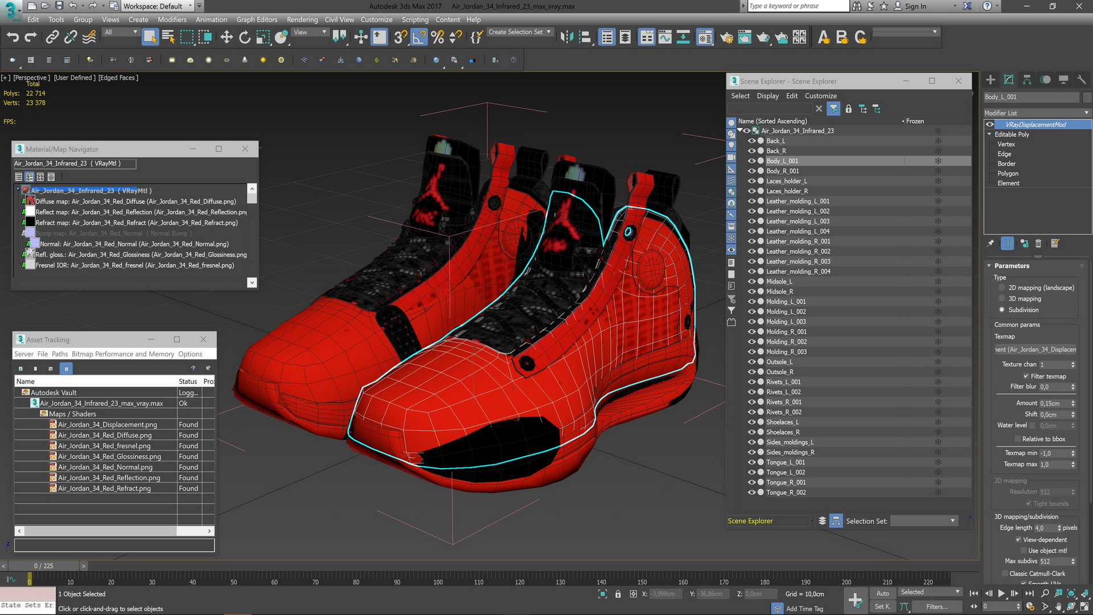Toggle VRayDisplacementMod modifier eye icon
The width and height of the screenshot is (1093, 615).
(x=990, y=124)
